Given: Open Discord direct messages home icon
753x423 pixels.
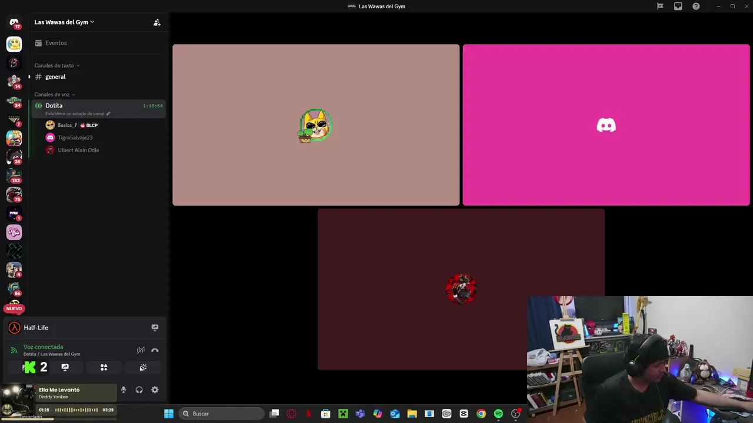Looking at the screenshot, I should click(x=14, y=22).
